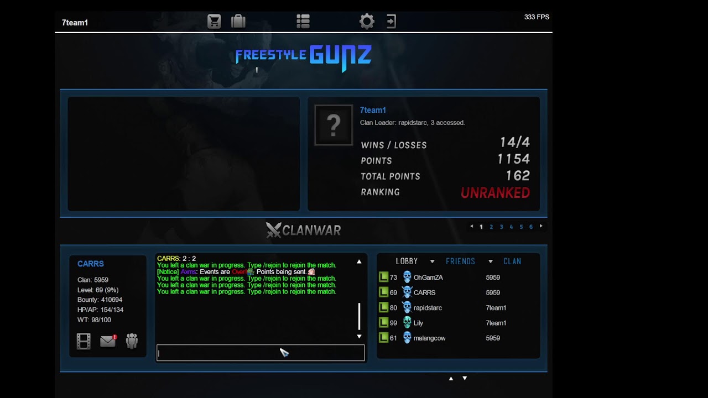Click the CARRS name in lobby list
The height and width of the screenshot is (398, 708).
click(424, 292)
